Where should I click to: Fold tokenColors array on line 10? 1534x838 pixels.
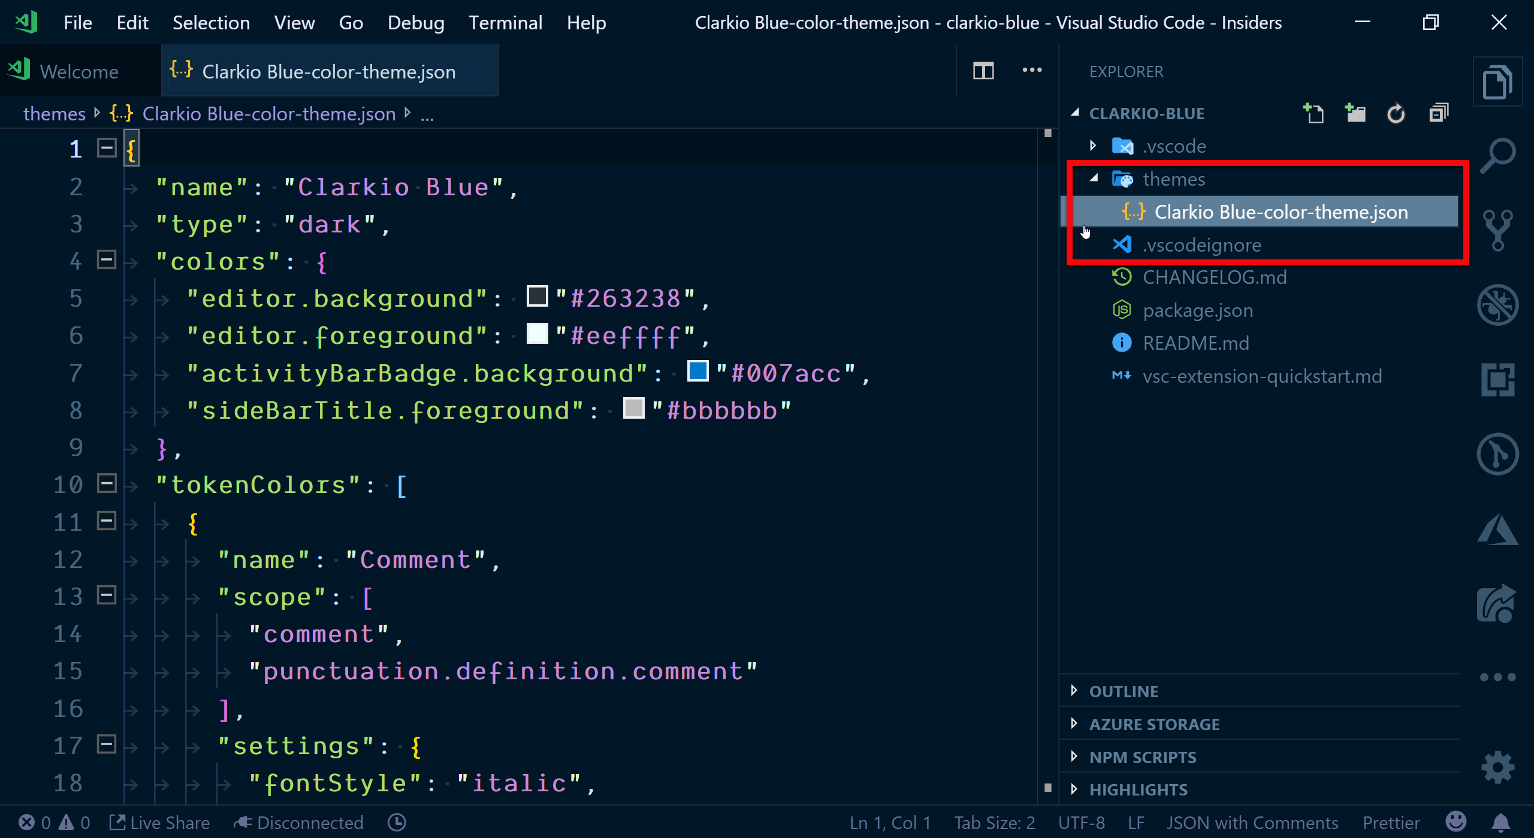tap(107, 483)
